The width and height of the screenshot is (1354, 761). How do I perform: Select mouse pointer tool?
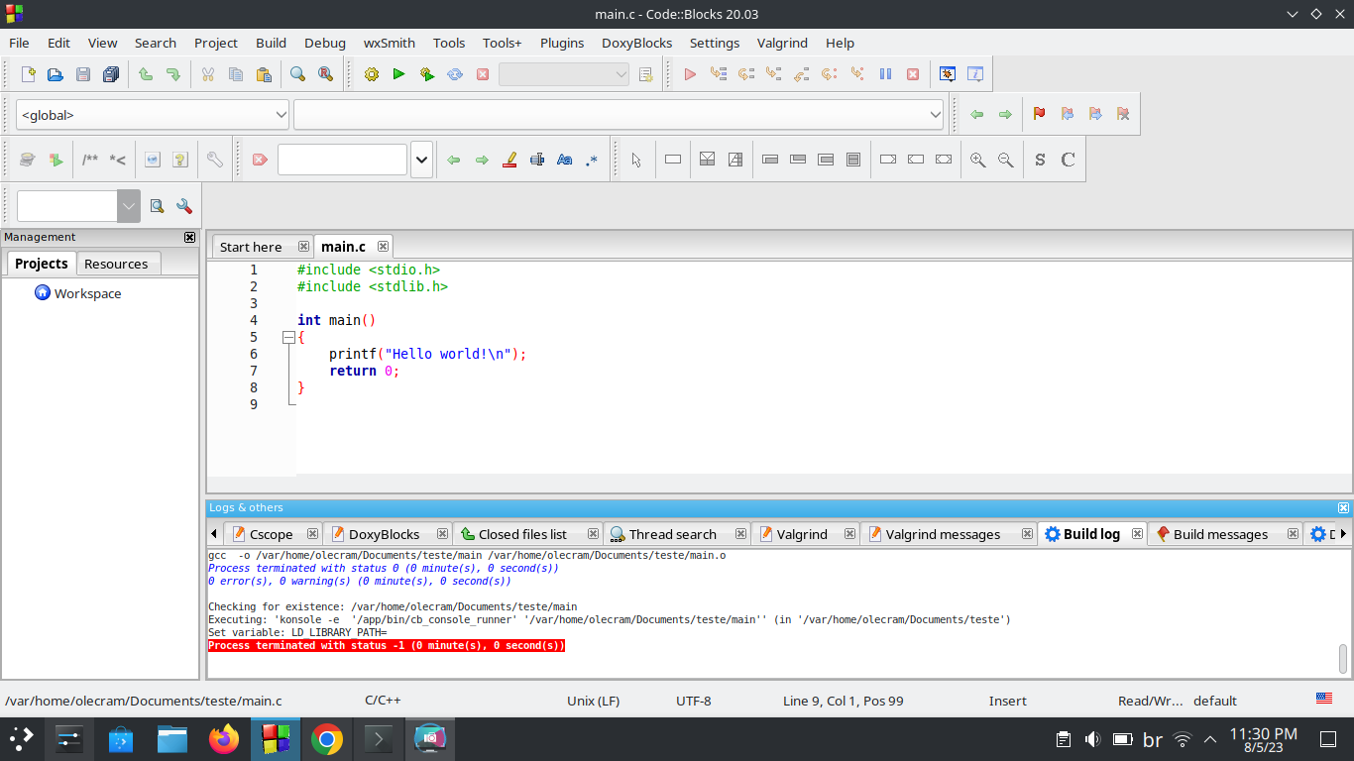coord(636,160)
